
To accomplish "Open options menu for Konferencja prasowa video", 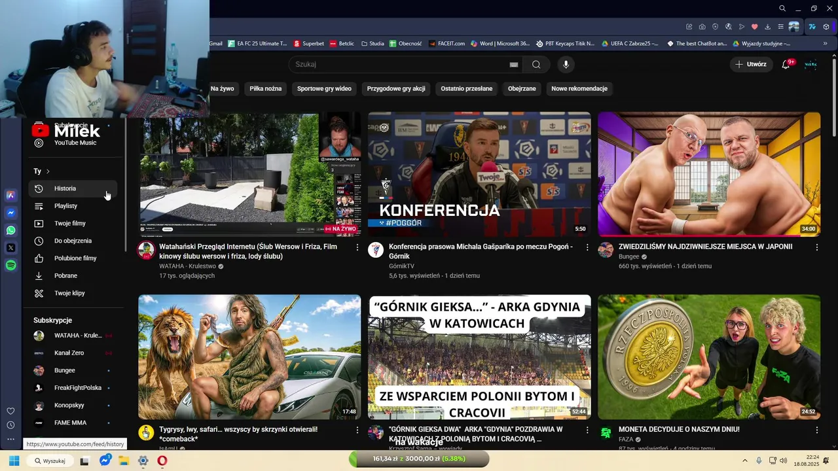I will (587, 247).
